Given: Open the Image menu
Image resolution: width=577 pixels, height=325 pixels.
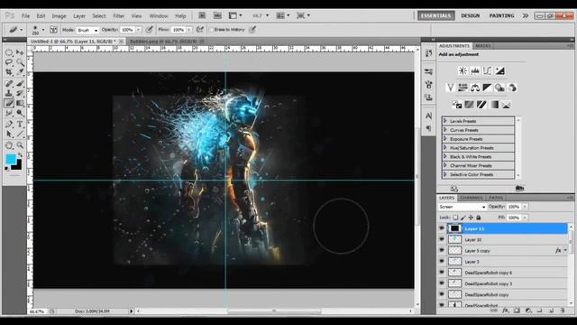Looking at the screenshot, I should (59, 16).
